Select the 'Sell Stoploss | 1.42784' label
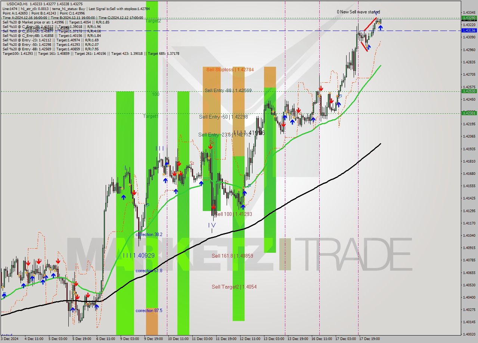This screenshot has height=343, width=478. coord(230,69)
